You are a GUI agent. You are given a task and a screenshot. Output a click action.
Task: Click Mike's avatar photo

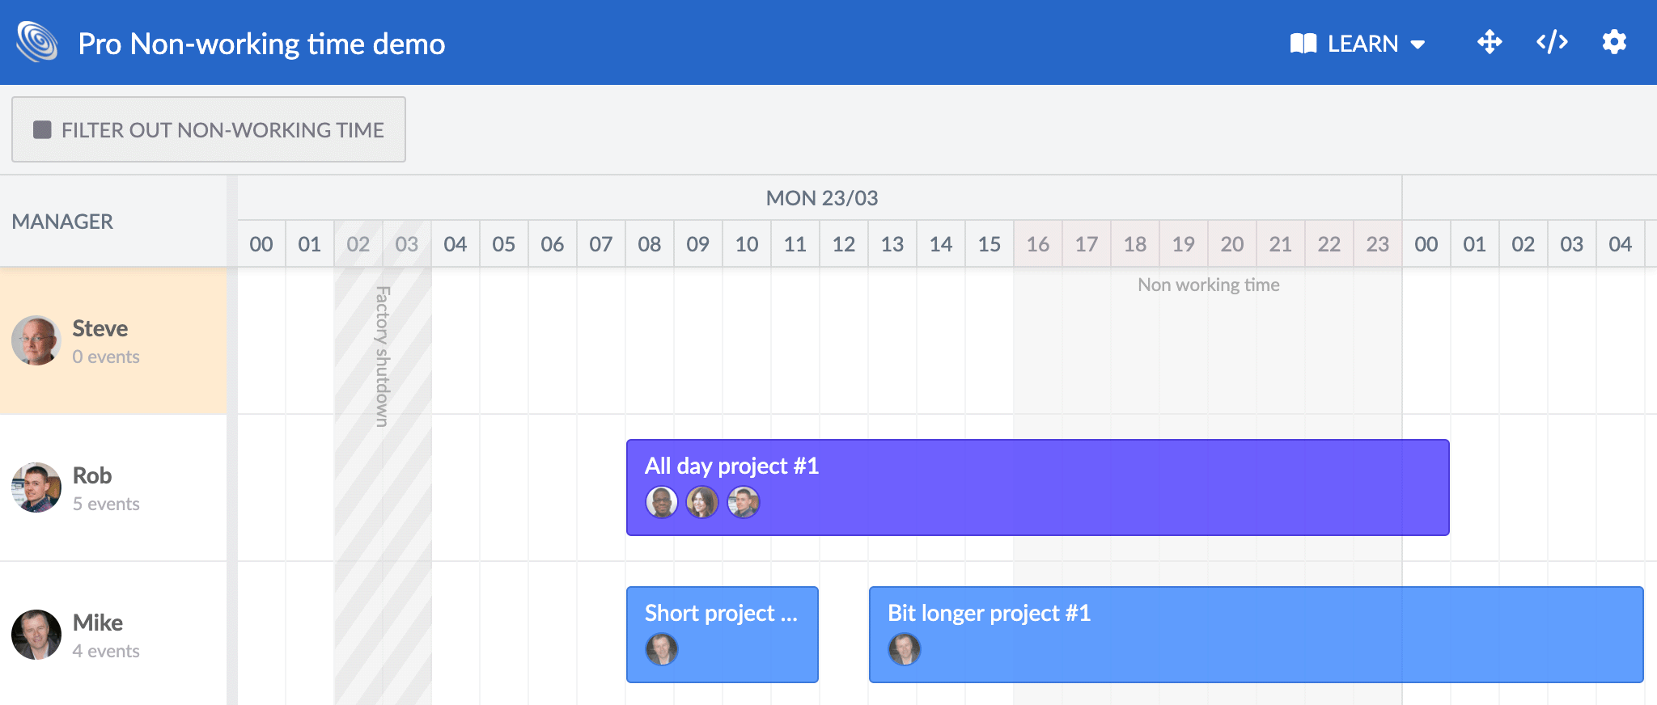(36, 635)
